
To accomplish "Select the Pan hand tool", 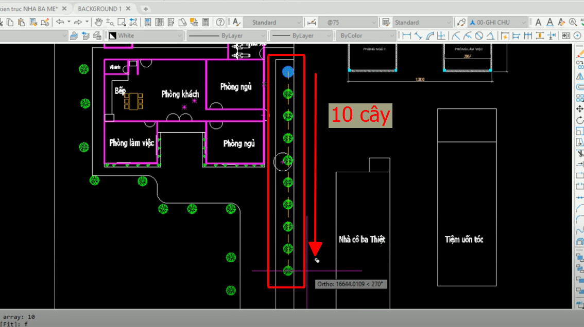I will tap(98, 22).
